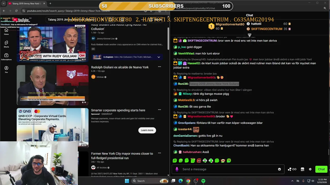Open the Kick shop icon
The image size is (330, 185).
point(302,169)
